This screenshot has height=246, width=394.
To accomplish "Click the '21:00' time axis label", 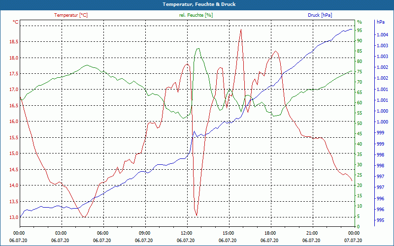I will pyautogui.click(x=312, y=233).
